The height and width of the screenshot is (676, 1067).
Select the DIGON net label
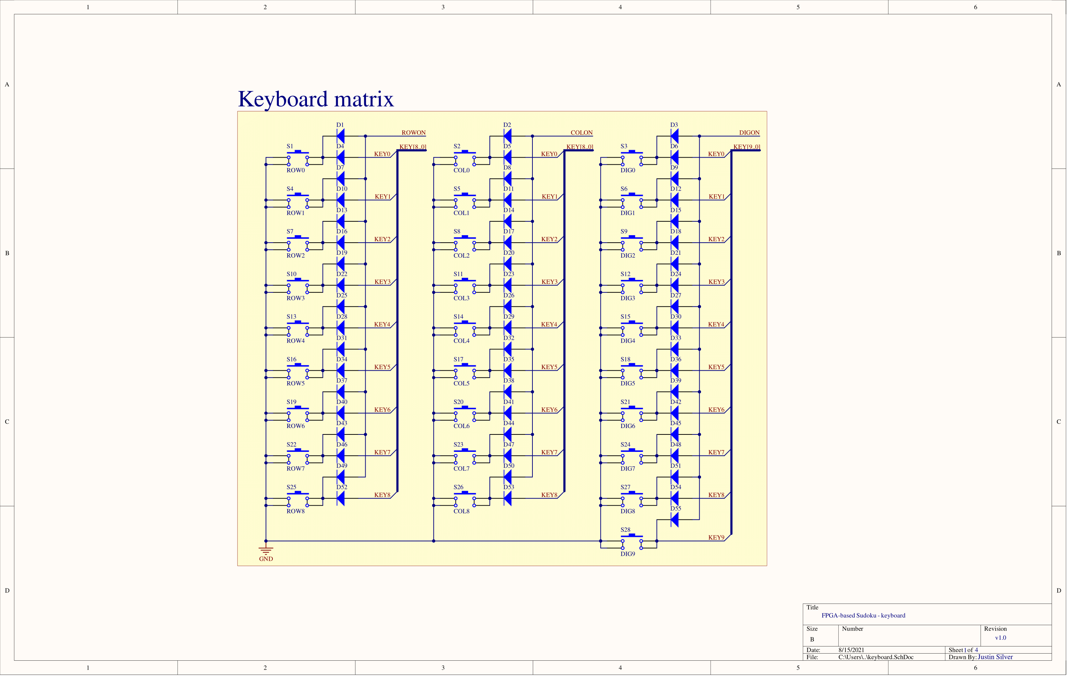click(749, 133)
